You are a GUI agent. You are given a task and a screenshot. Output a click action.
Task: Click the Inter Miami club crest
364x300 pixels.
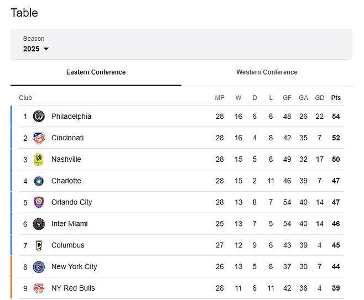(38, 224)
